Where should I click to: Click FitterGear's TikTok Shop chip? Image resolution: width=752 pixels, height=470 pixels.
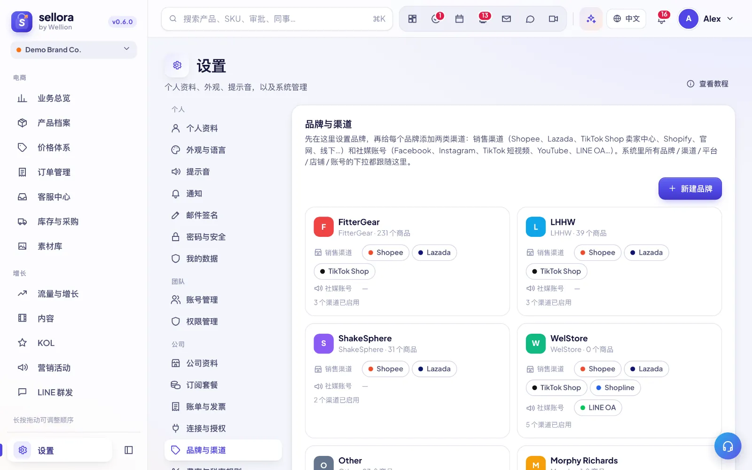(345, 271)
